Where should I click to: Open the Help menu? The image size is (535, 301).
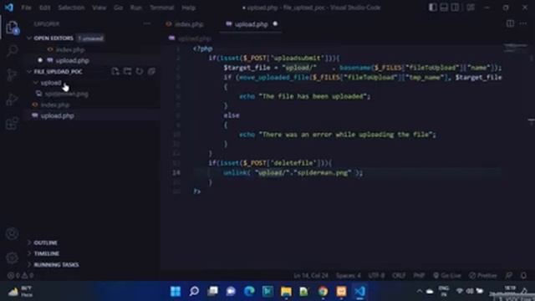[x=188, y=8]
